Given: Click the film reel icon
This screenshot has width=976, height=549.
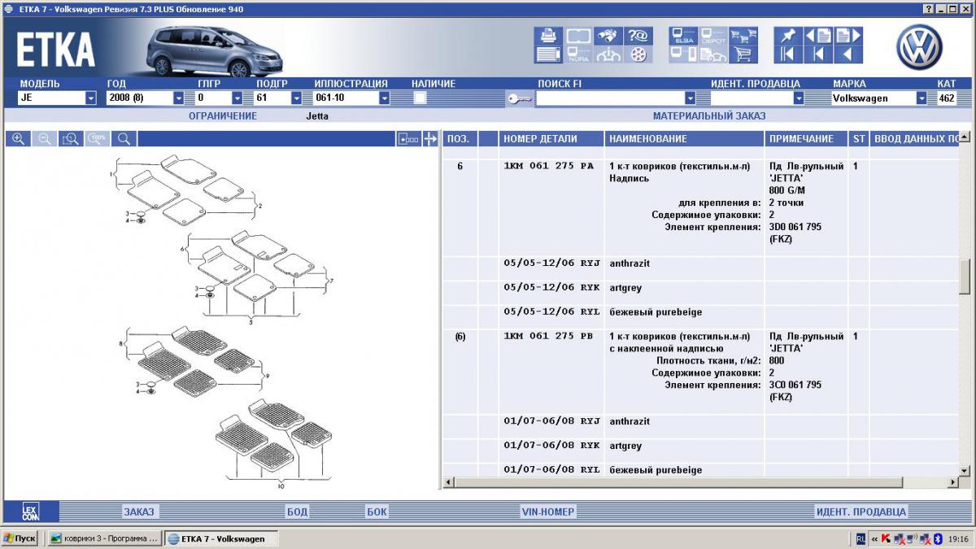Looking at the screenshot, I should [x=638, y=54].
